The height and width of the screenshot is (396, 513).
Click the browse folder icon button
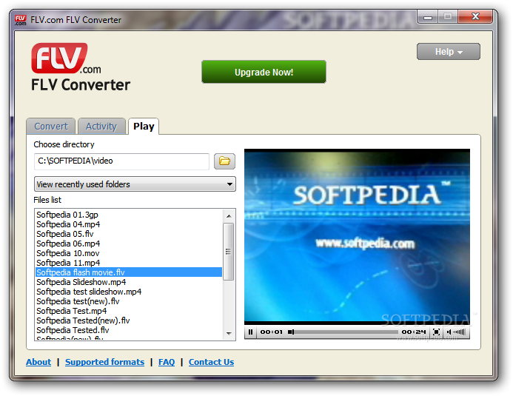tap(224, 161)
